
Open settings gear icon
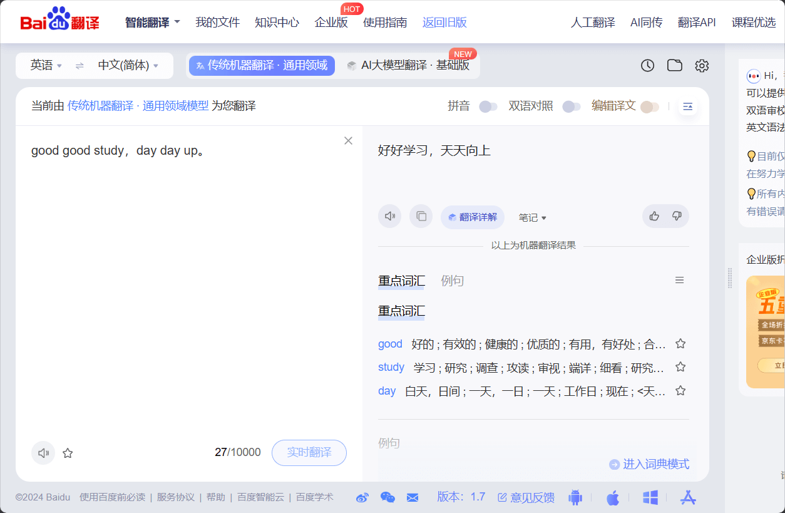tap(702, 66)
